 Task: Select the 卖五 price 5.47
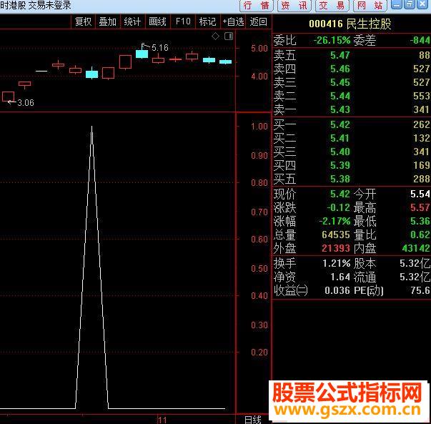(x=340, y=55)
